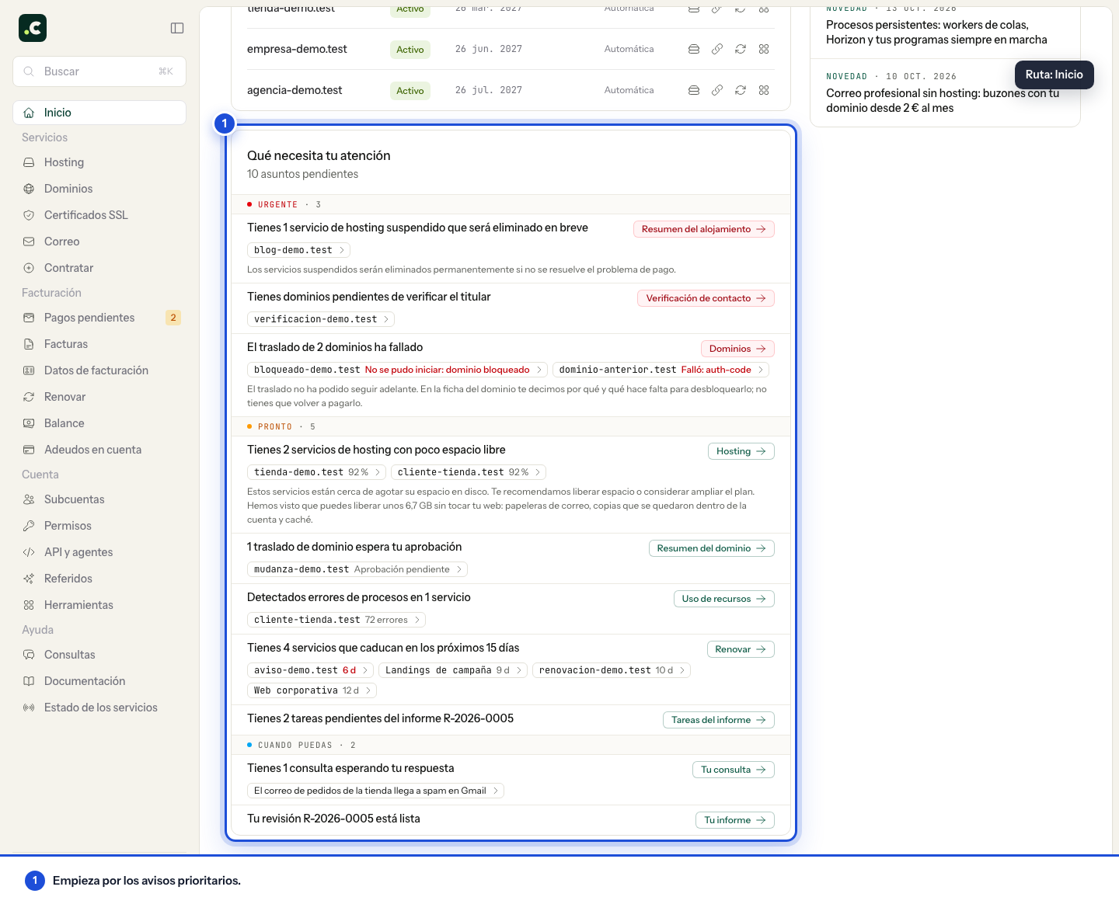Click the refresh icon for empresa-demo.test
The image size is (1119, 904).
741,49
